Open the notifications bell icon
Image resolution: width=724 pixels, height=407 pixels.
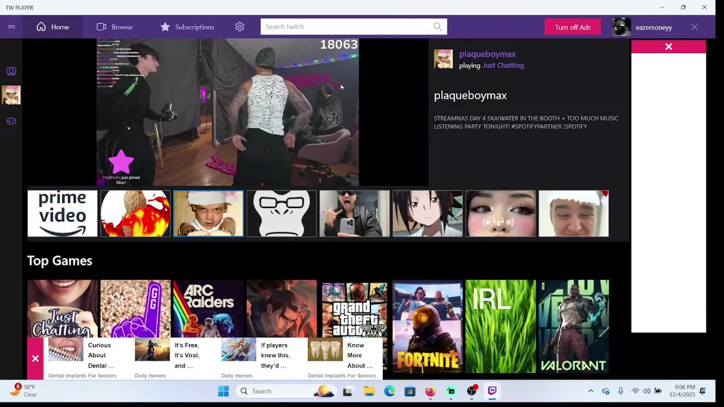coord(703,391)
